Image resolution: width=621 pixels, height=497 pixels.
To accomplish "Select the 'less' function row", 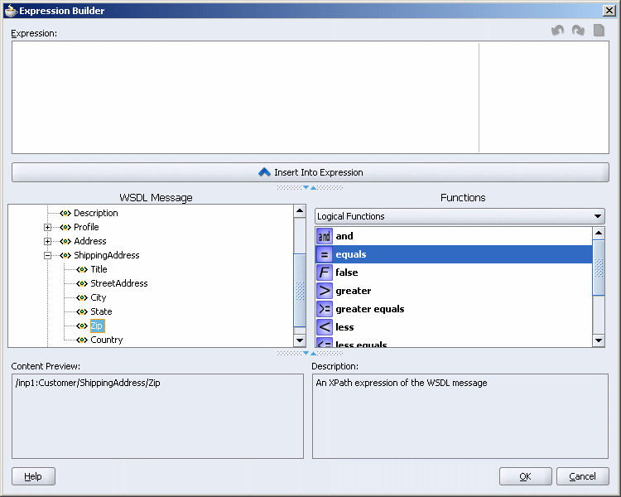I will click(454, 327).
